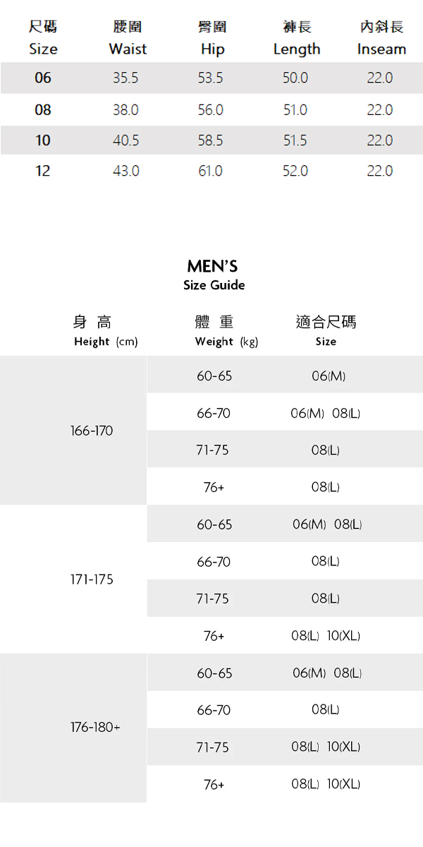Click the 56.0 hip value

tap(210, 110)
